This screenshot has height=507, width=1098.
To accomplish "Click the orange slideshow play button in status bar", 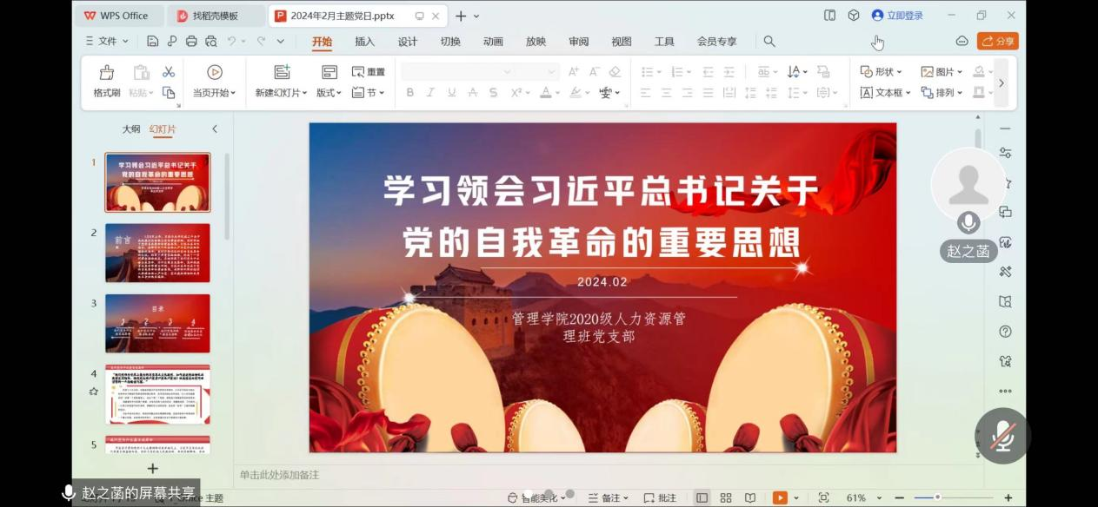I will [780, 497].
